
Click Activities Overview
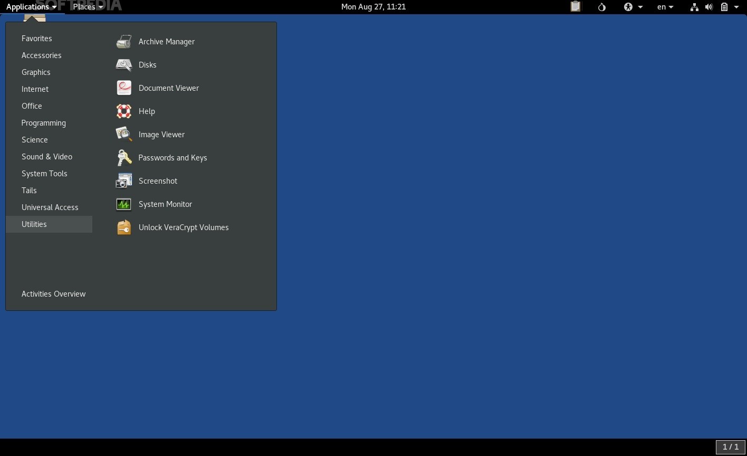click(x=53, y=294)
